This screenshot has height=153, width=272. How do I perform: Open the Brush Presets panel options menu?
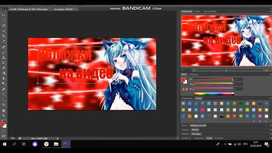pos(270,126)
